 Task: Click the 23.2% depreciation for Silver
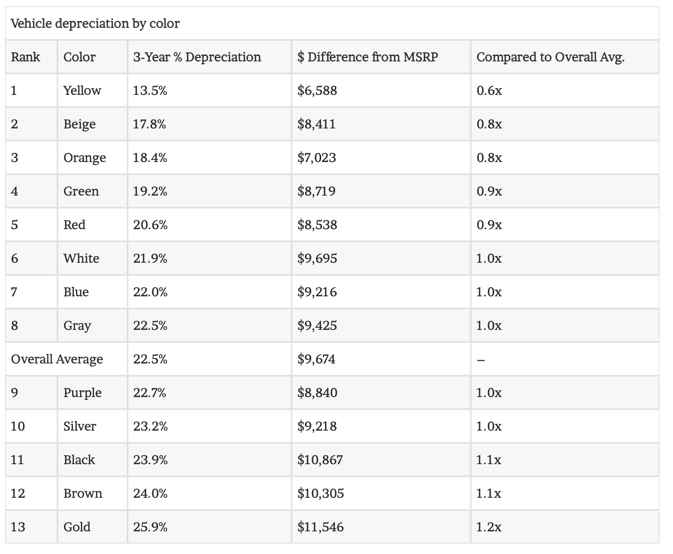pos(150,426)
